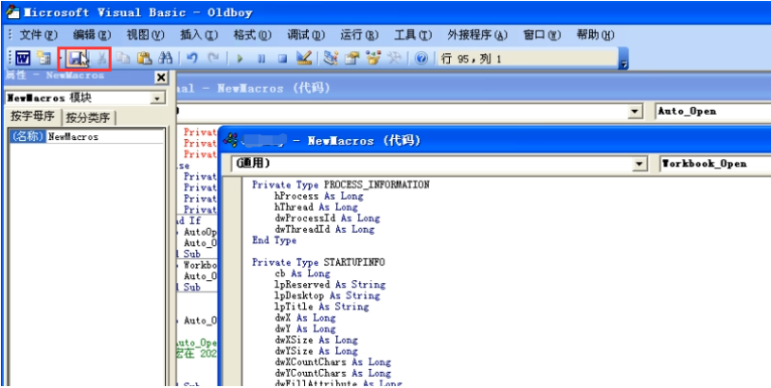Click code line hProcess As Long

[318, 196]
